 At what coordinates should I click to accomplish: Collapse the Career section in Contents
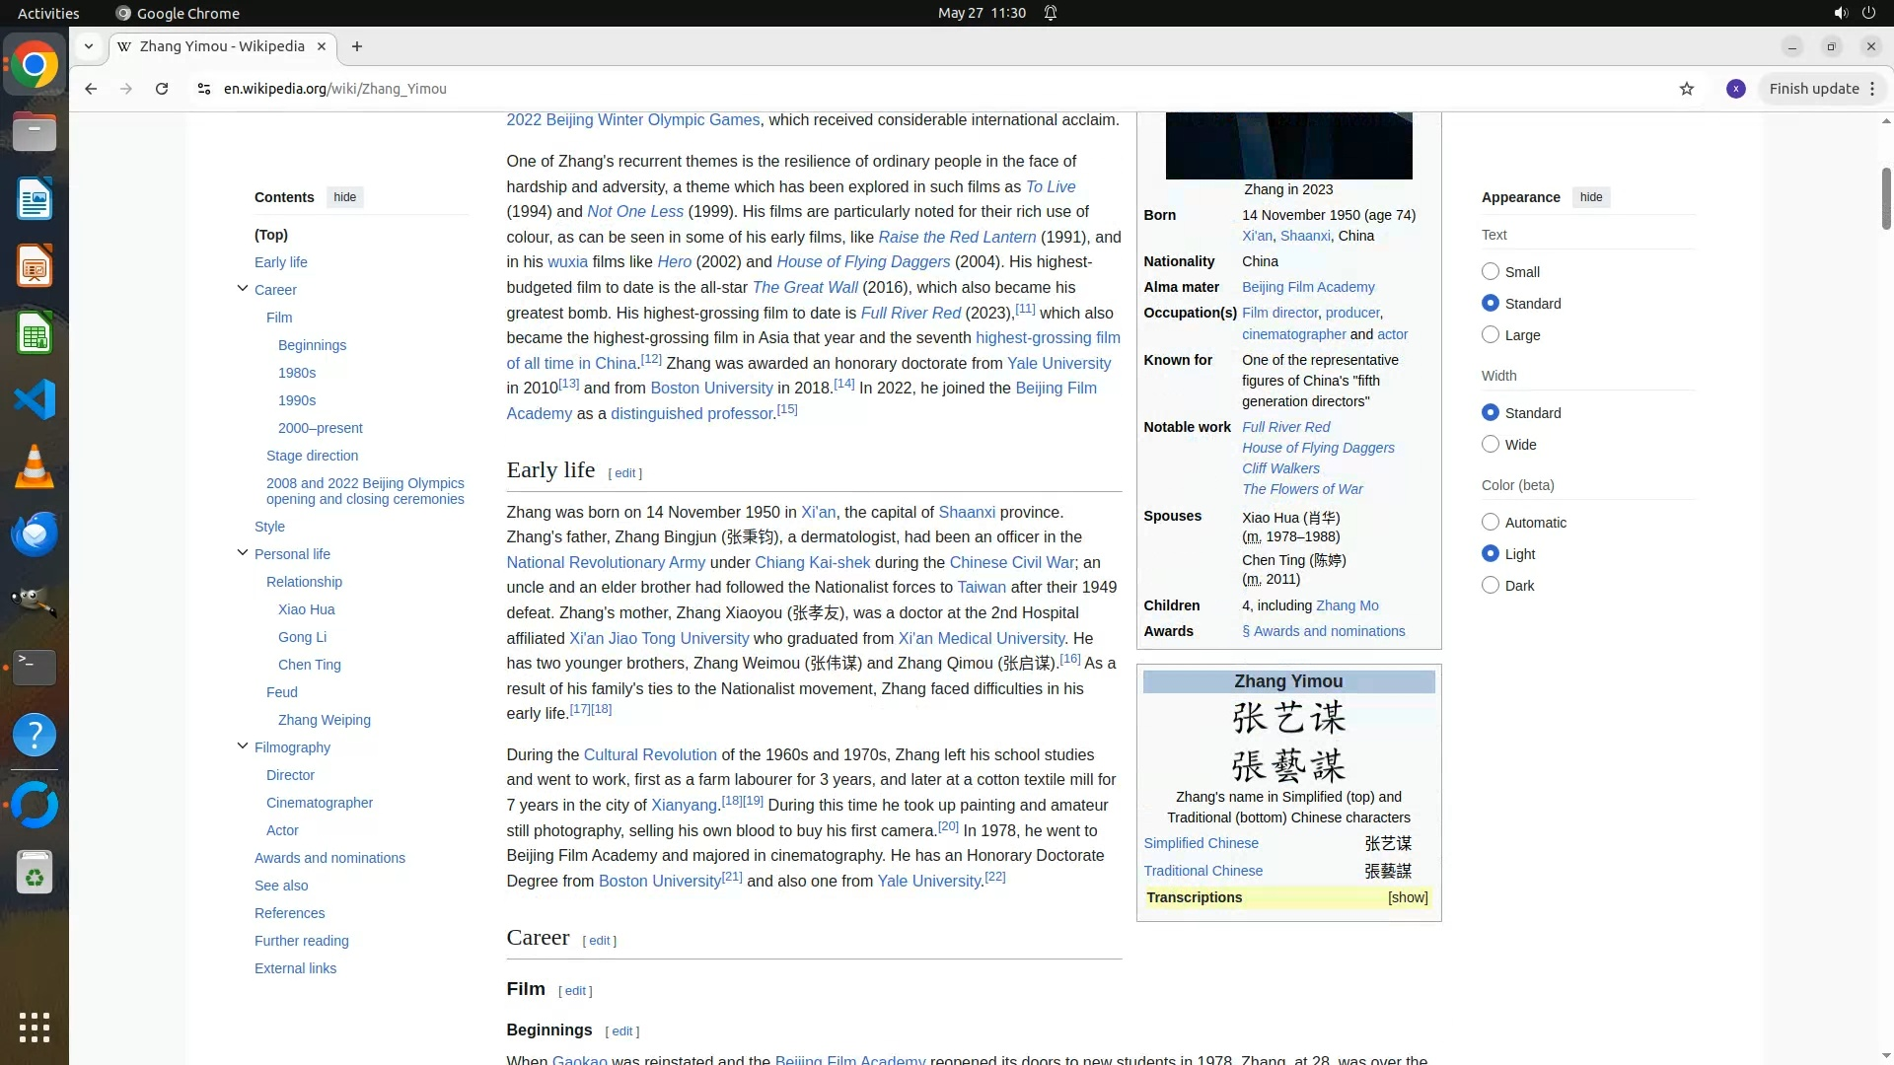243,289
